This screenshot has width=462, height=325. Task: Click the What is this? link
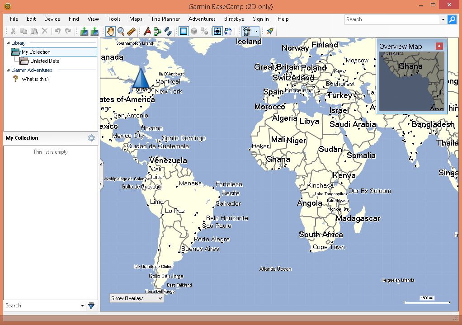pyautogui.click(x=35, y=79)
